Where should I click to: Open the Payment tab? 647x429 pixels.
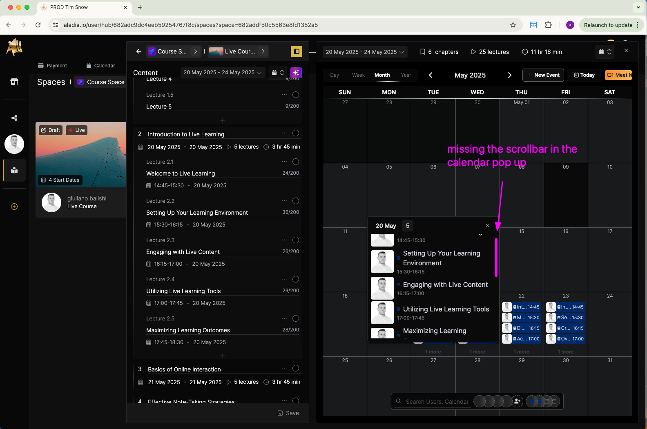tap(52, 66)
